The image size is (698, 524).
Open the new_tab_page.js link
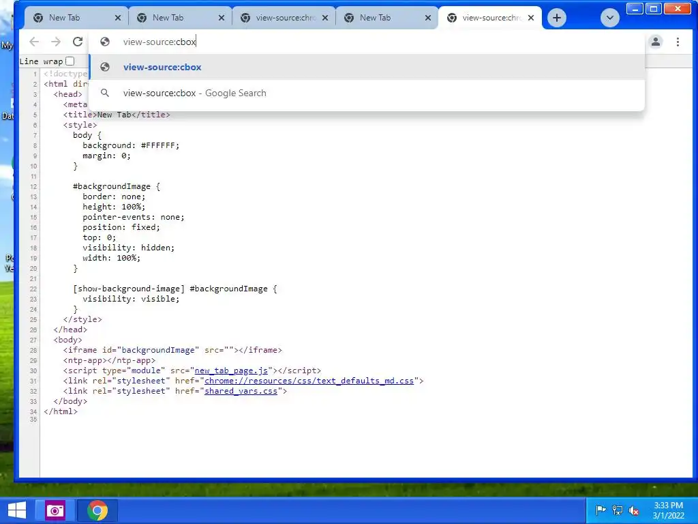point(231,370)
